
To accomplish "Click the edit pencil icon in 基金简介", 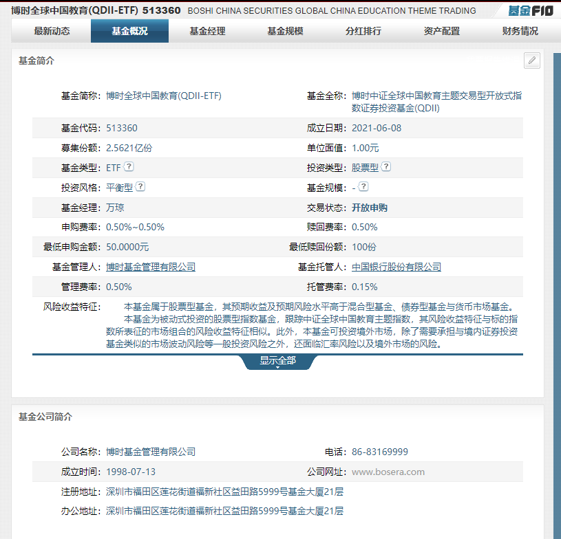I will [531, 60].
